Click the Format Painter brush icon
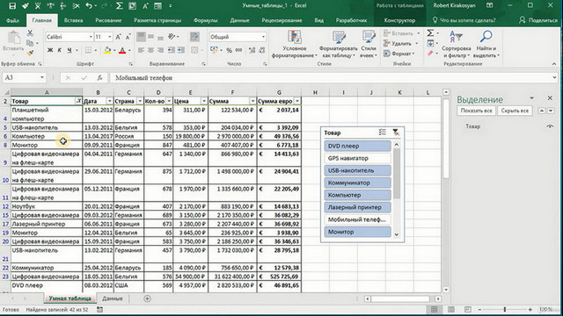The image size is (563, 316). click(30, 53)
